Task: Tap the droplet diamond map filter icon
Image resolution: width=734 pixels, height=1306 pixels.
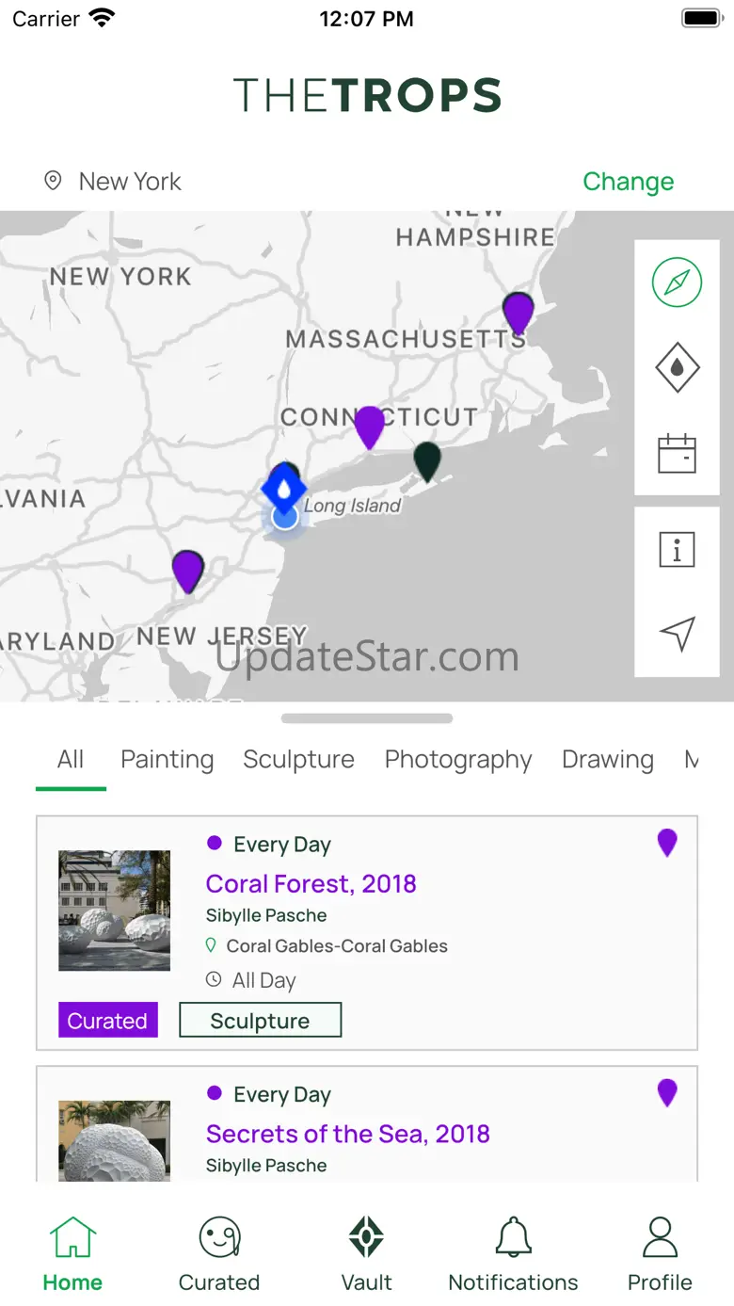Action: 678,367
